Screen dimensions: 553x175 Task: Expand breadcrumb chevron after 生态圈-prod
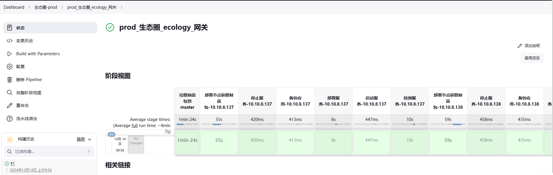click(x=62, y=7)
